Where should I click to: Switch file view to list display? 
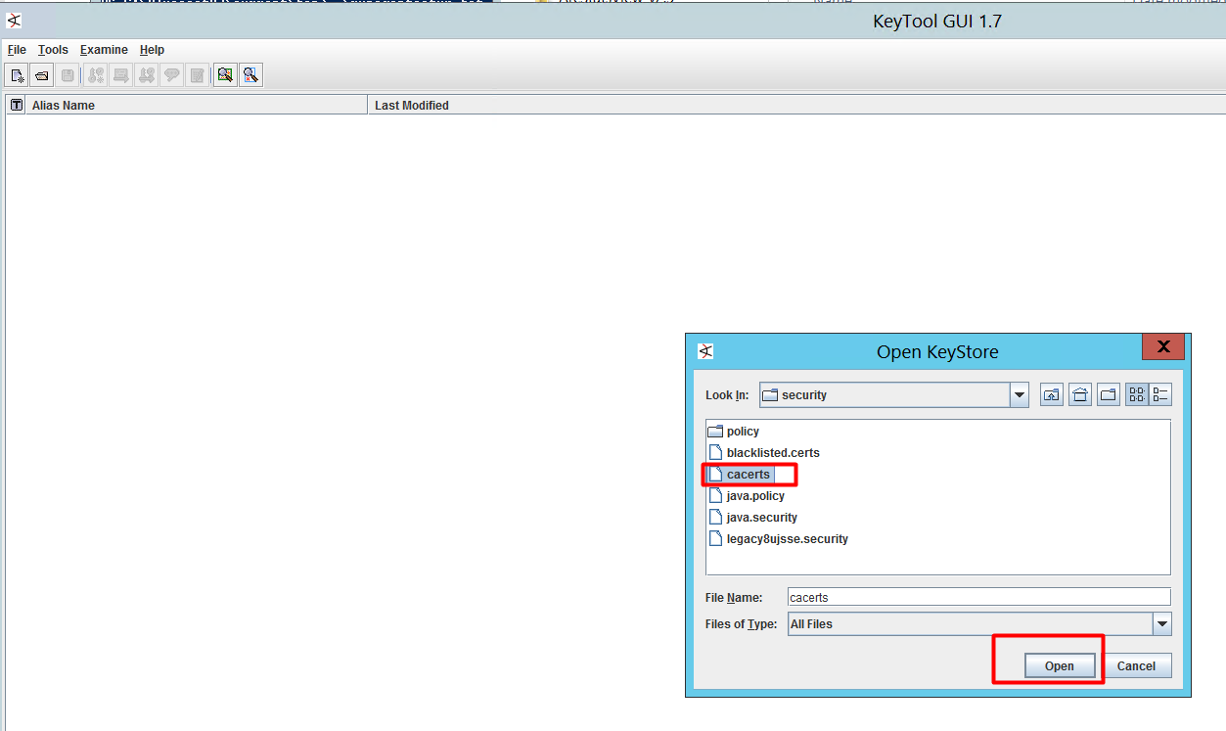click(x=1137, y=393)
